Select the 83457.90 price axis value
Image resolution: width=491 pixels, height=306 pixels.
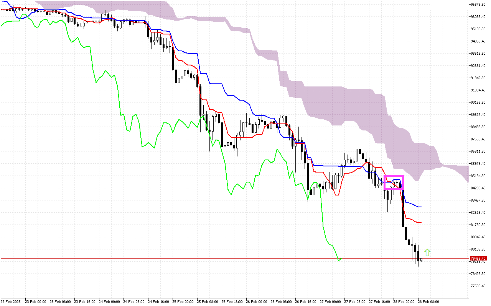click(479, 200)
